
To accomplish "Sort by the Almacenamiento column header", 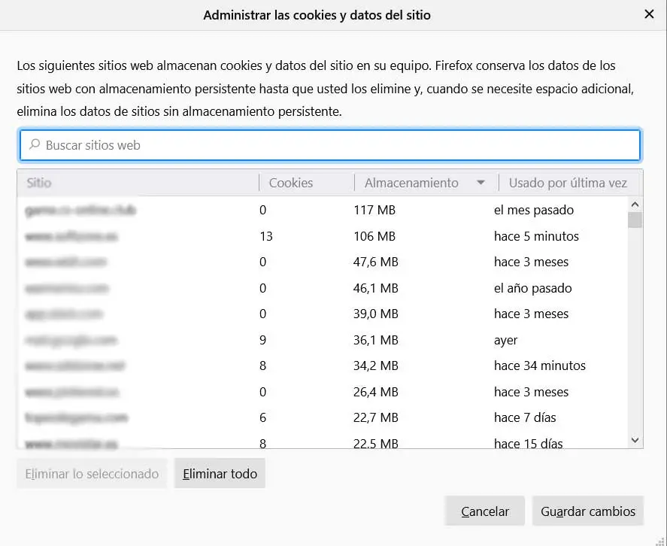I will [x=426, y=183].
